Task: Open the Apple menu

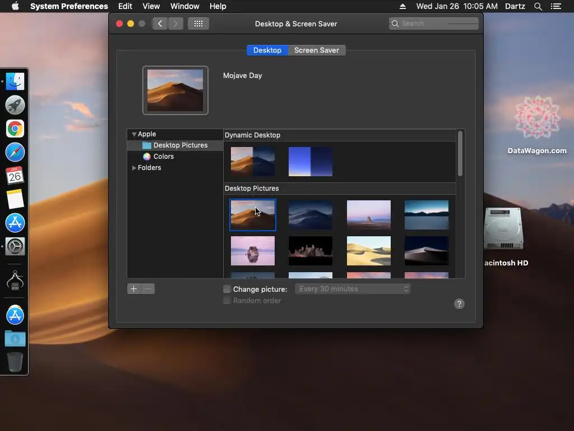Action: click(x=15, y=6)
